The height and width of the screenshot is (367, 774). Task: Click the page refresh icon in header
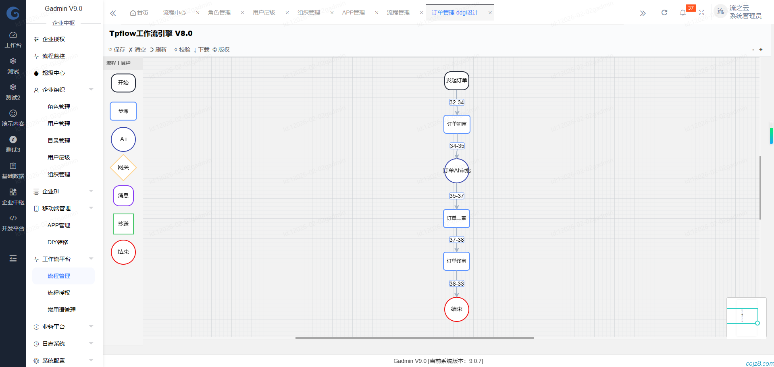664,13
